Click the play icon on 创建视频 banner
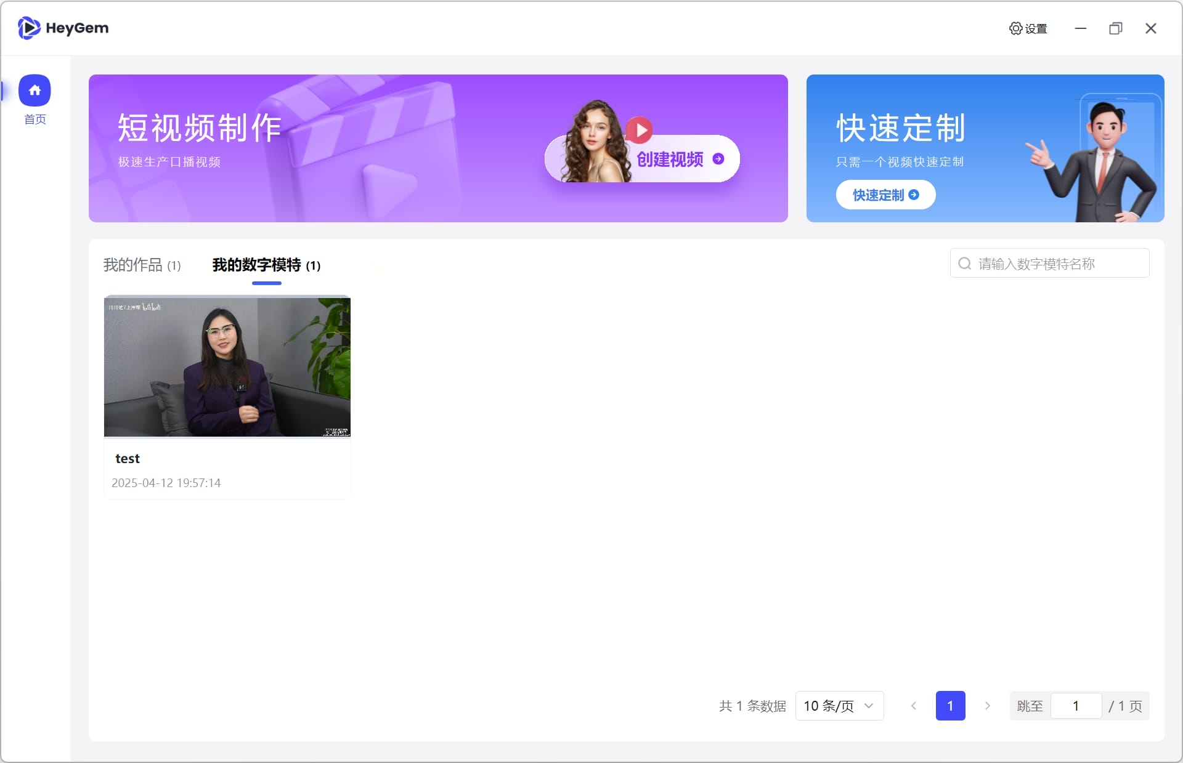 tap(640, 130)
